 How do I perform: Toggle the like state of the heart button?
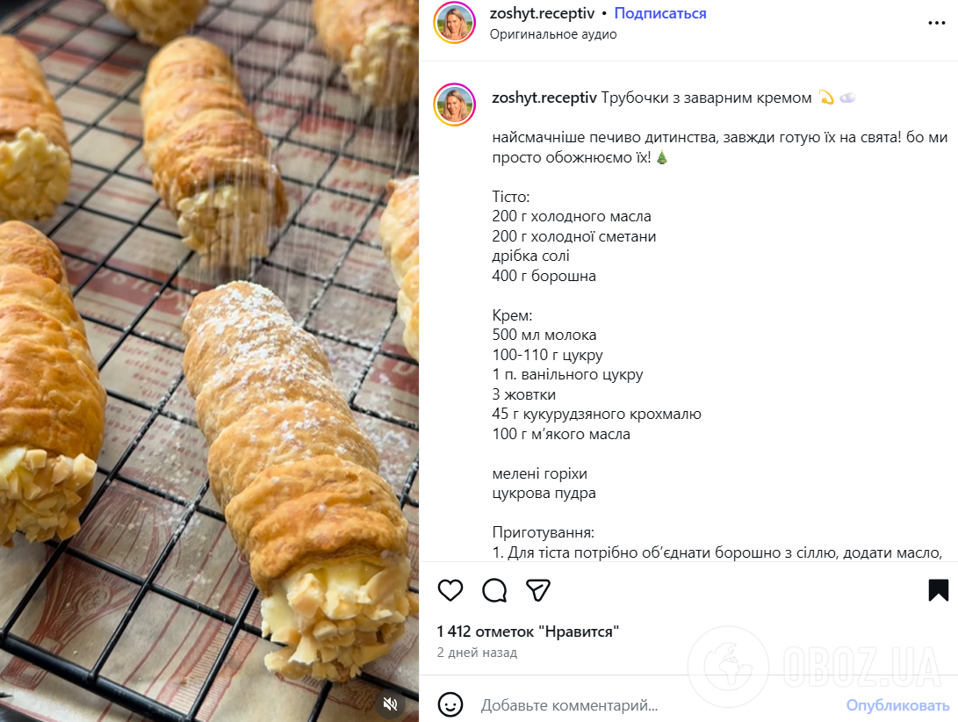point(450,590)
